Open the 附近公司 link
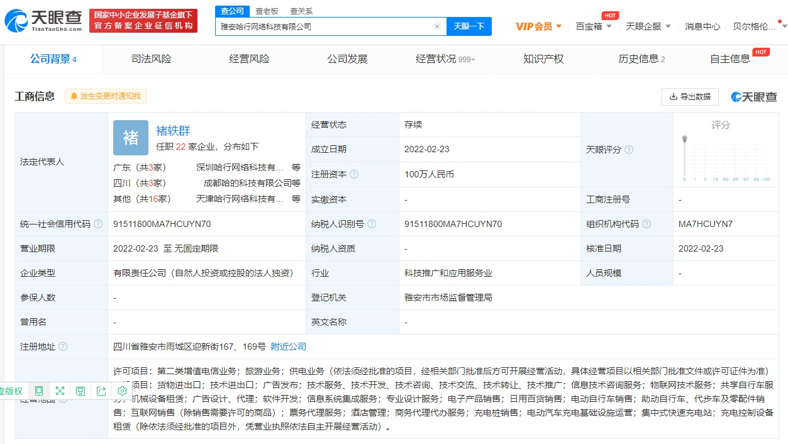This screenshot has height=444, width=788. (288, 346)
